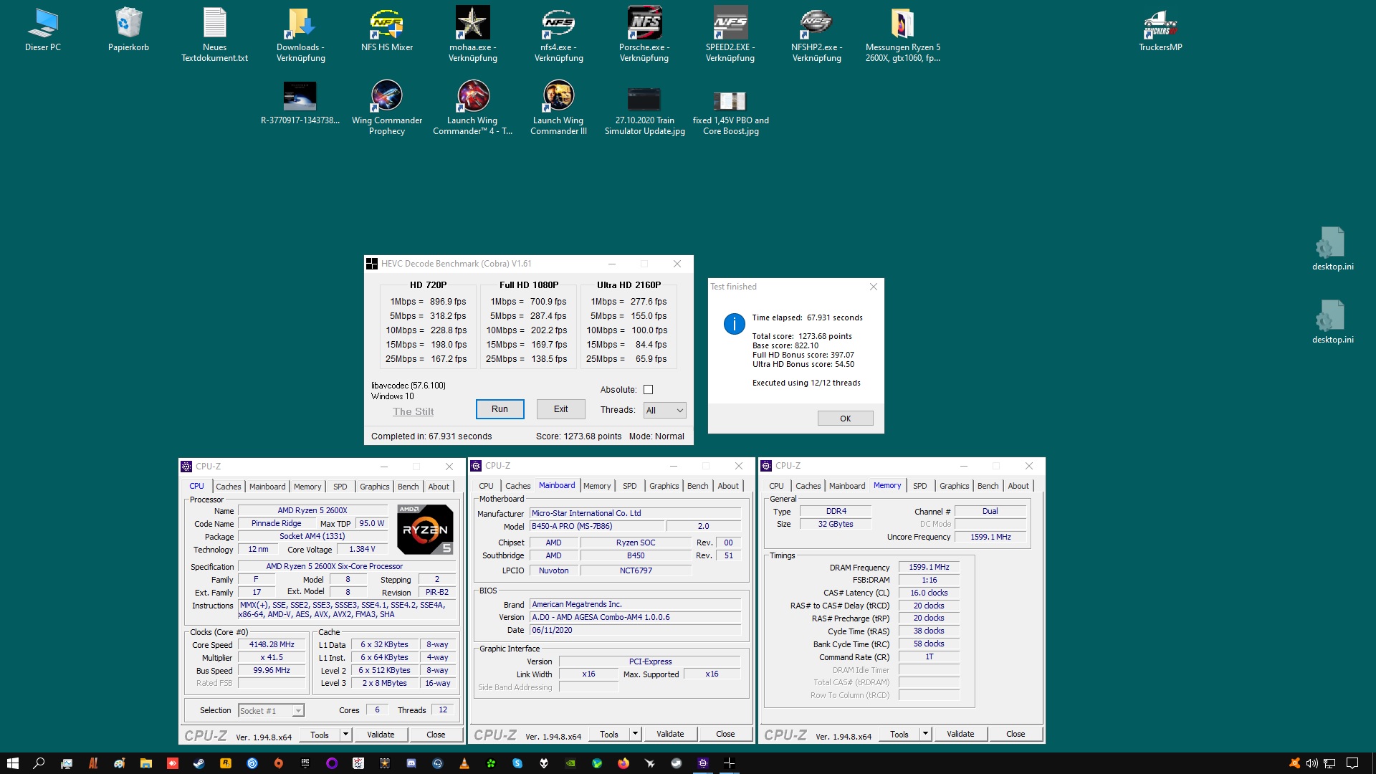Click the mainboard Model field B450-A PRO (MS-7B86)
Screen dimensions: 1376x774
coord(597,526)
